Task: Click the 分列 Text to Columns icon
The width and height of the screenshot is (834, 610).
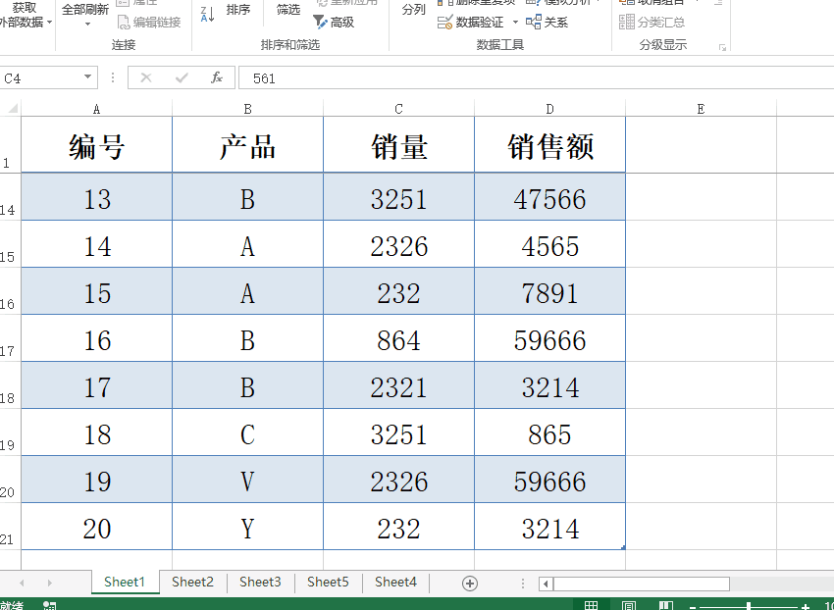Action: pos(413,9)
